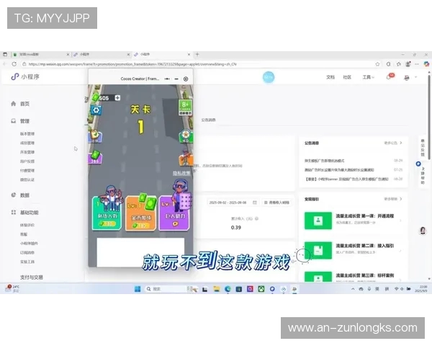Open the notification bell with red badge
The image size is (432, 346).
[390, 76]
